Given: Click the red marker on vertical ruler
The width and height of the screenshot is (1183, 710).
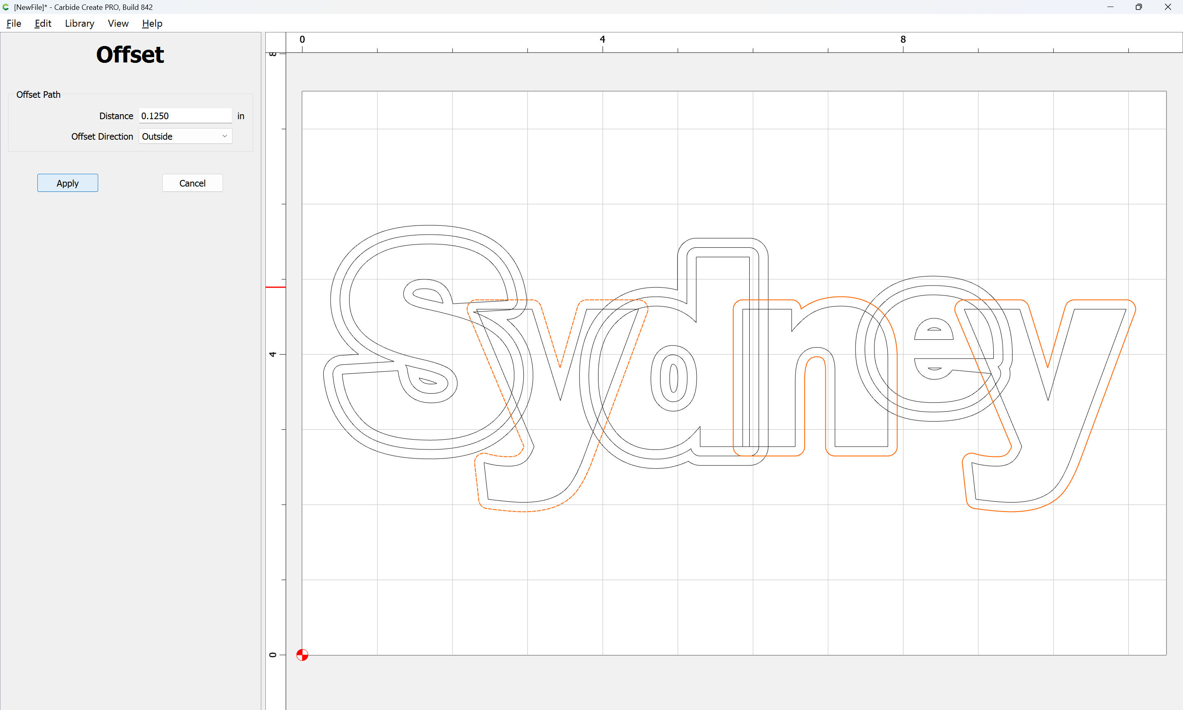Looking at the screenshot, I should click(x=276, y=287).
